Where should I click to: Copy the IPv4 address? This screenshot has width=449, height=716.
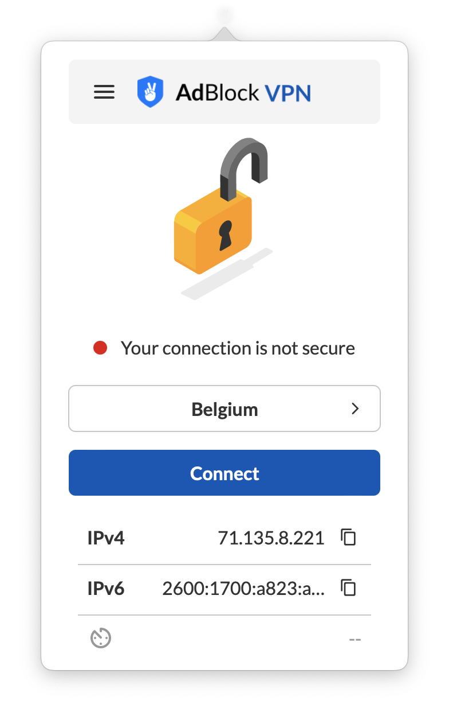[348, 538]
